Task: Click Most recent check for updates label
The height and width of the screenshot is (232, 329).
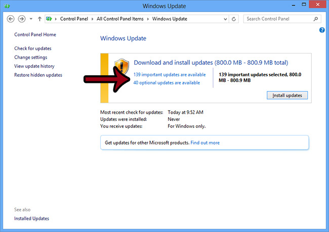Action: (132, 112)
